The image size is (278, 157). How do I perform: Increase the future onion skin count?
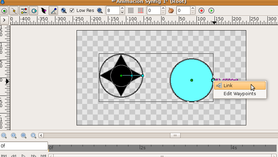click(x=193, y=8)
